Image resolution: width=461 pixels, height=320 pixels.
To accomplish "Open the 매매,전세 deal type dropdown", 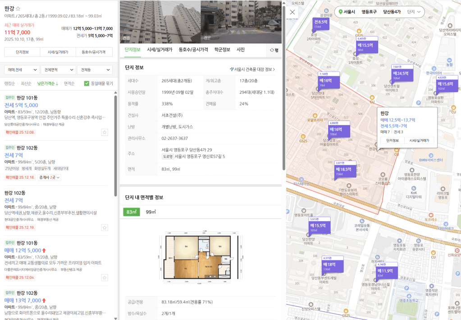I will click(21, 70).
